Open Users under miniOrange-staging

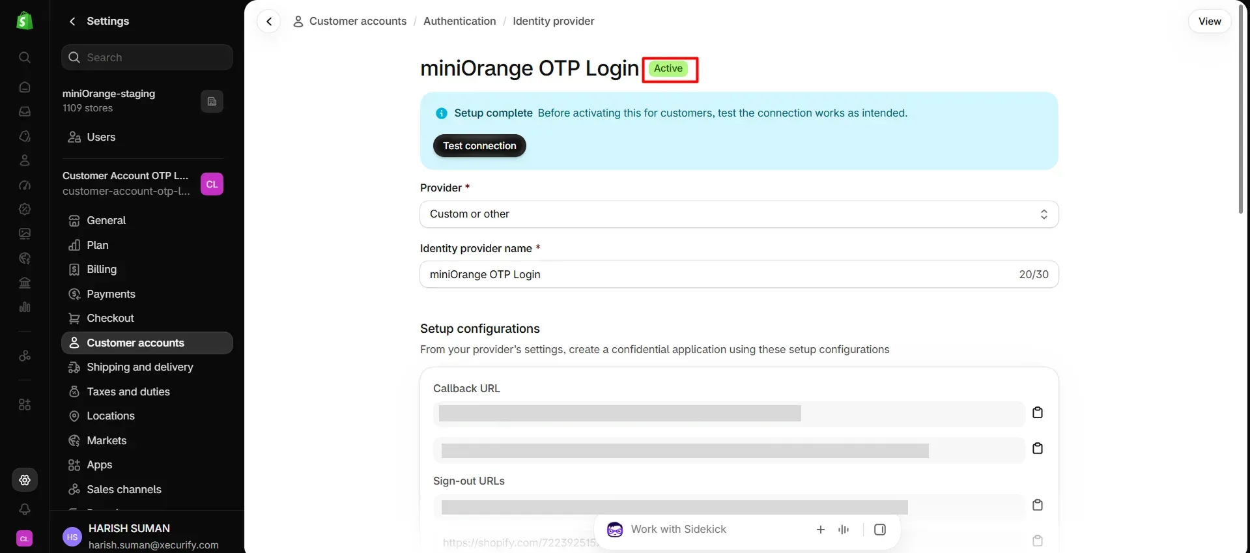coord(147,137)
